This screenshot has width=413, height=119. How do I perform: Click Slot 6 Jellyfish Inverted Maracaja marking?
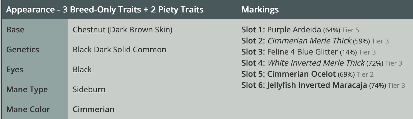click(317, 85)
